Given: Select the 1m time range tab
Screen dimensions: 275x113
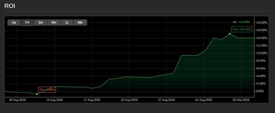Looking at the screenshot, I should pyautogui.click(x=27, y=22).
